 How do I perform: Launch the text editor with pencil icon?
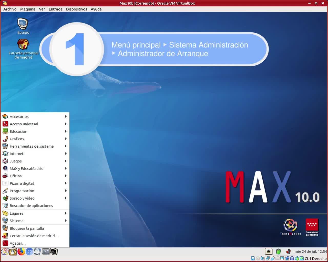(x=13, y=252)
